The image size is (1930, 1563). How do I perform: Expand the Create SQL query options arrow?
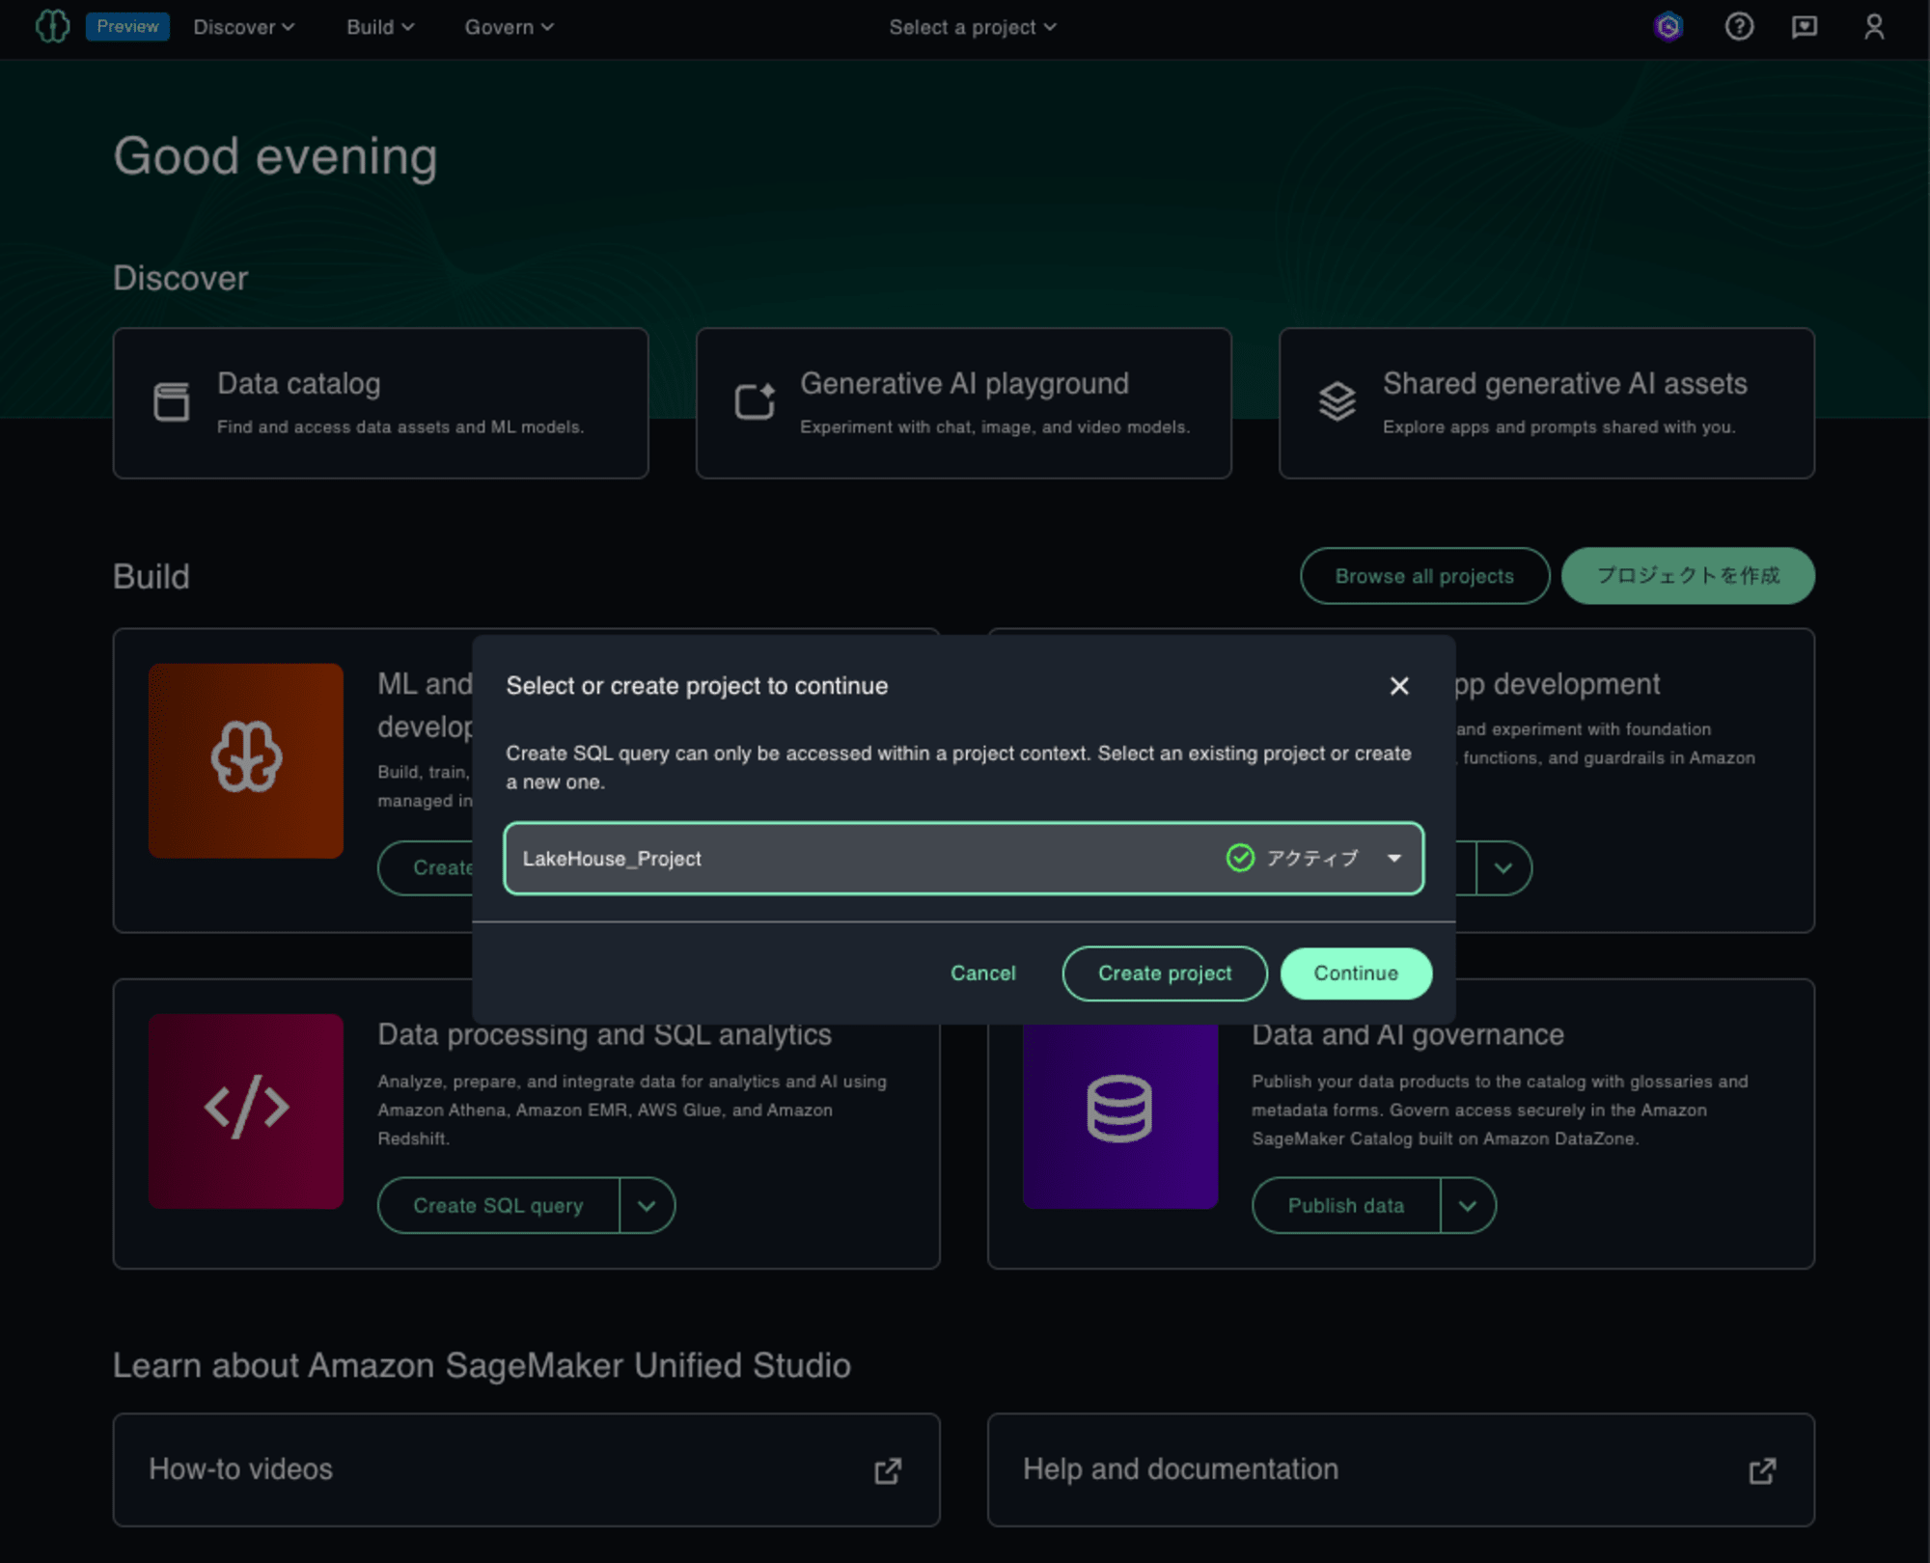pos(647,1206)
